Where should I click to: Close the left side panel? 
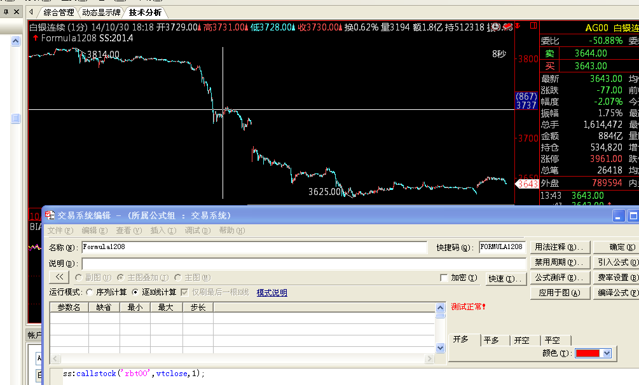point(17,12)
